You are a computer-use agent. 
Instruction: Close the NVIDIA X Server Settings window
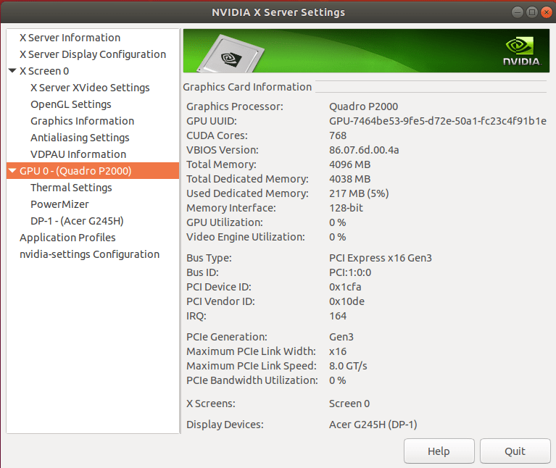(547, 12)
